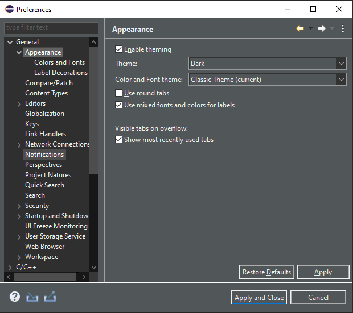The width and height of the screenshot is (353, 313).
Task: Click the Restore Defaults button
Action: pyautogui.click(x=266, y=272)
